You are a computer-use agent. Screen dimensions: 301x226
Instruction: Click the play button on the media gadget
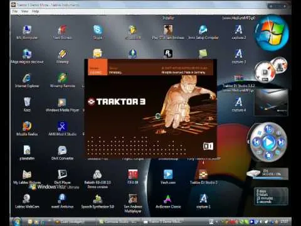pos(269,142)
